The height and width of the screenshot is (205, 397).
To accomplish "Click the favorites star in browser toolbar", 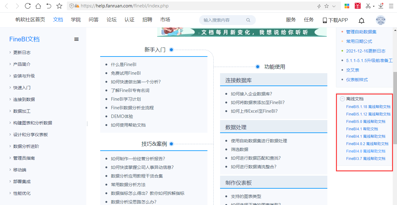I will tap(59, 6).
